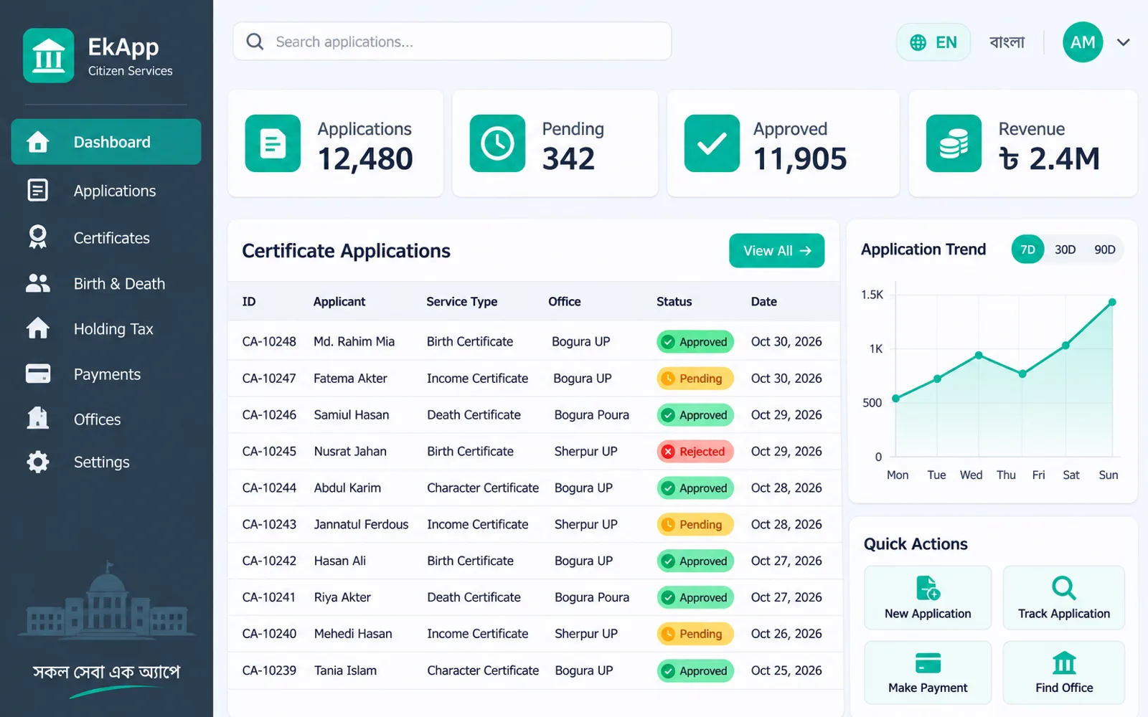Image resolution: width=1148 pixels, height=717 pixels.
Task: Click the Certificates ribbon badge icon
Action: [x=38, y=237]
